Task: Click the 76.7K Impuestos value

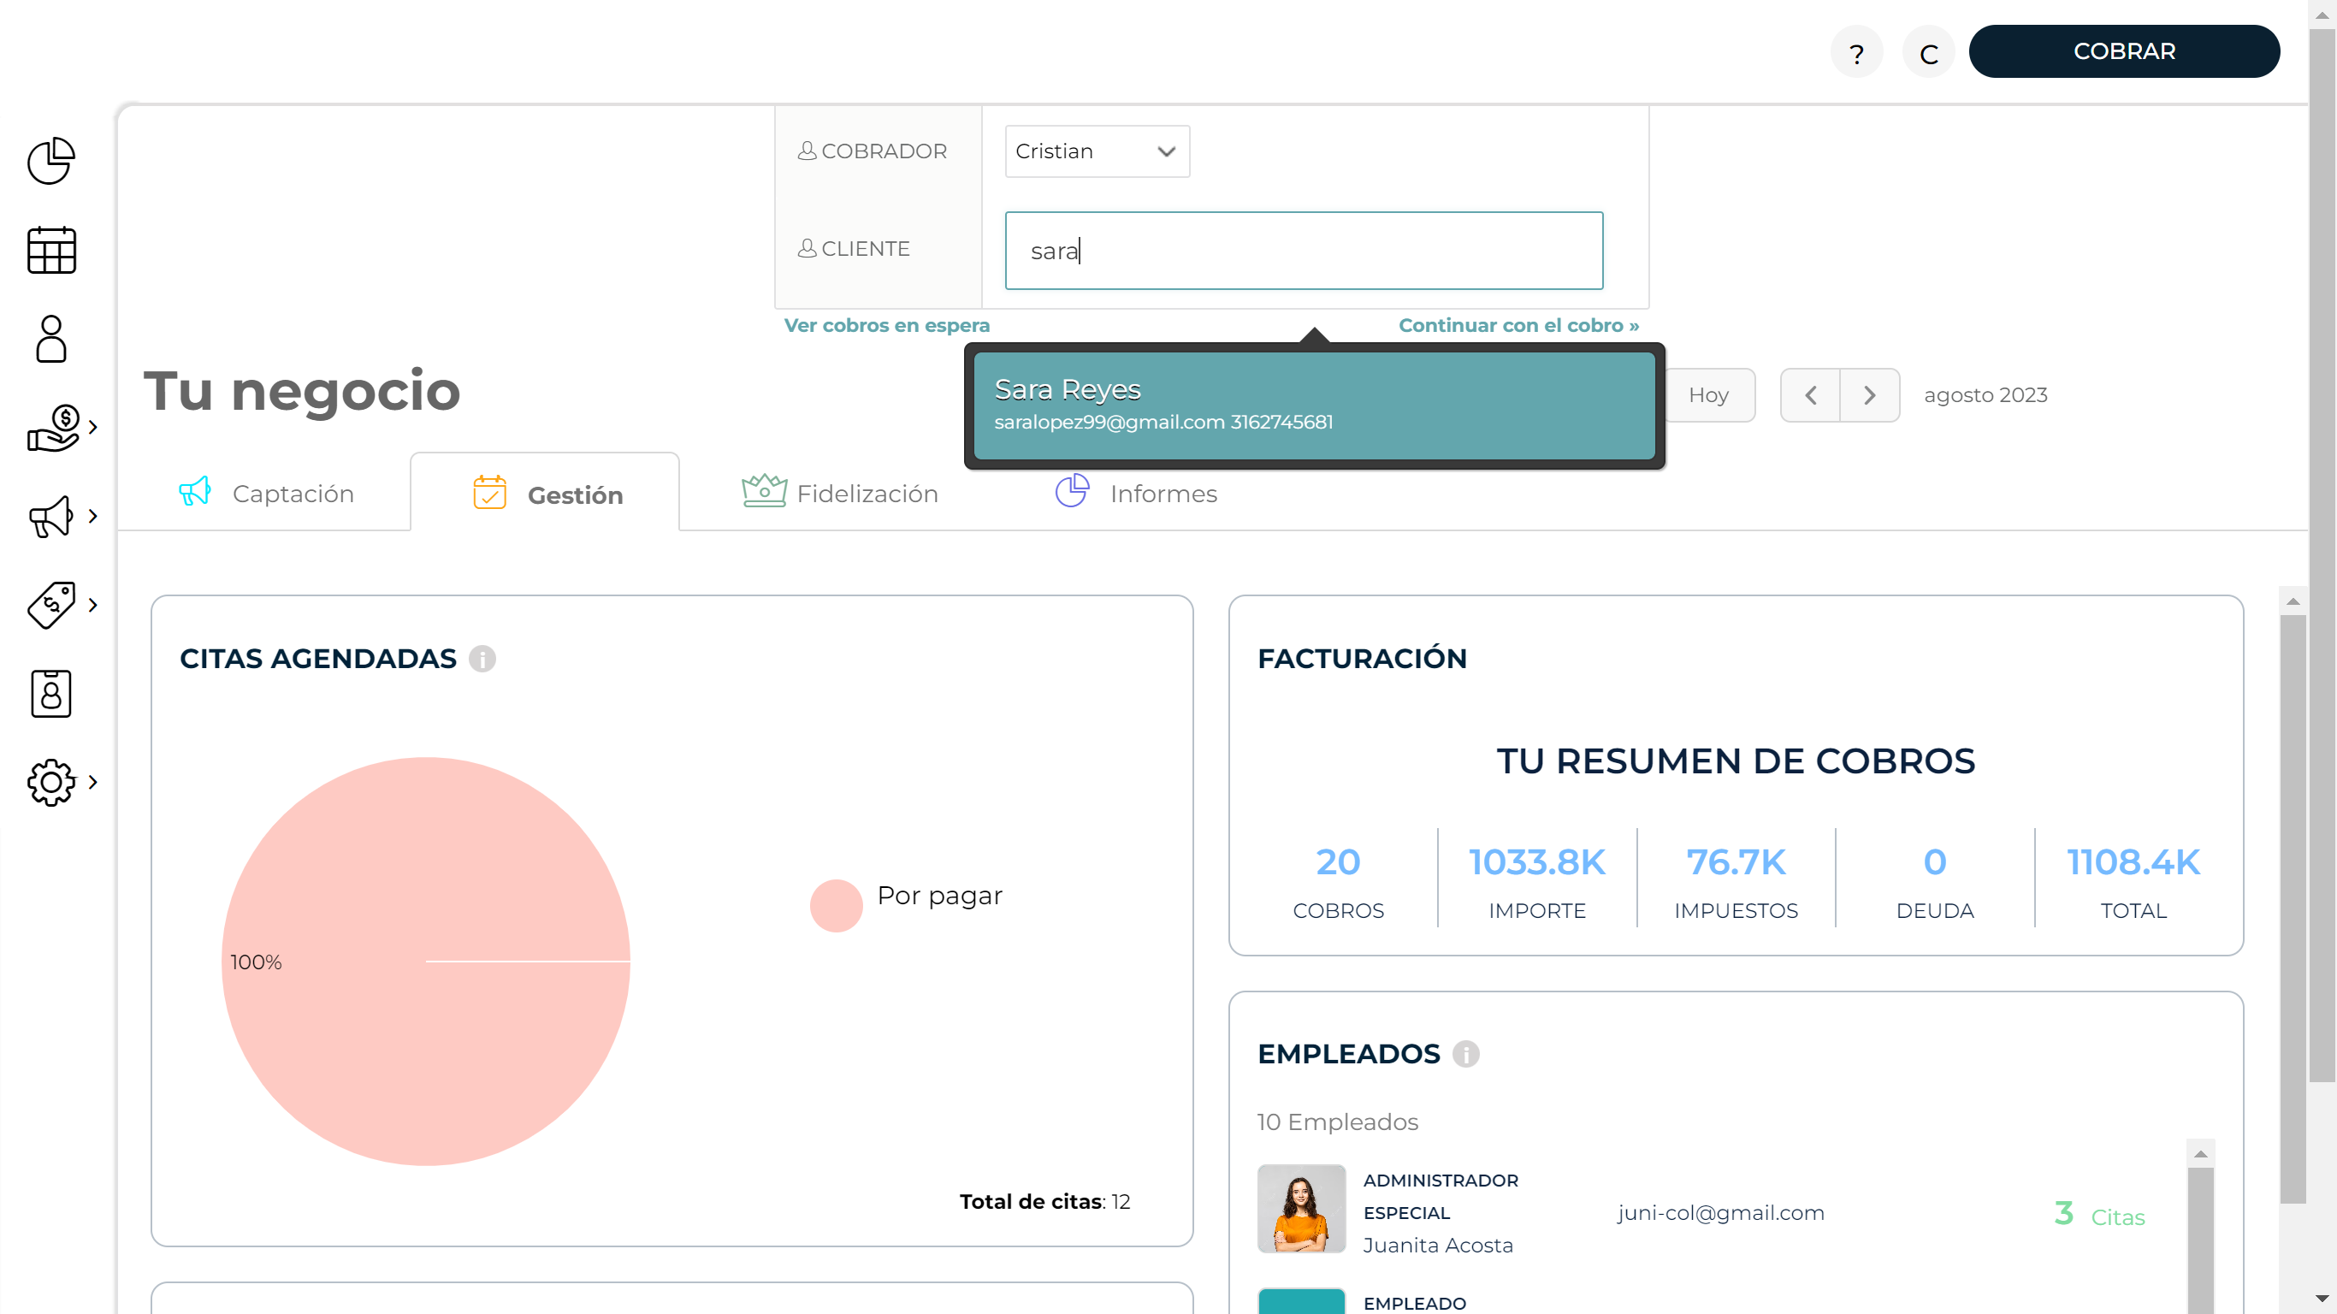Action: [1736, 861]
